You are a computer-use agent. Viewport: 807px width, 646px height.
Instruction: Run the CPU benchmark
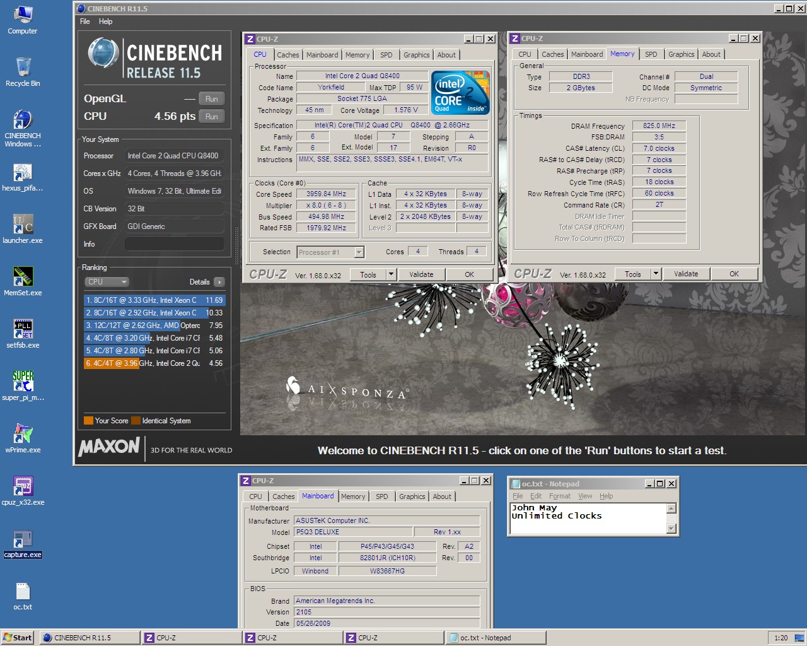point(212,117)
